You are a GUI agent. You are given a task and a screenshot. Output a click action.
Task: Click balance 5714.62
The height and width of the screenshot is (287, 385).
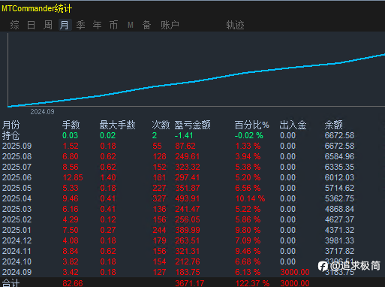(x=339, y=188)
